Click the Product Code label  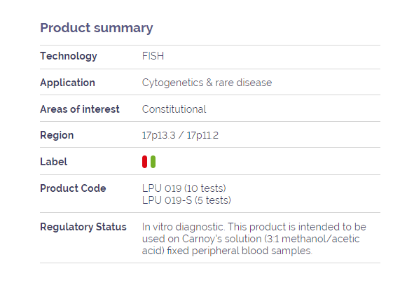click(73, 188)
